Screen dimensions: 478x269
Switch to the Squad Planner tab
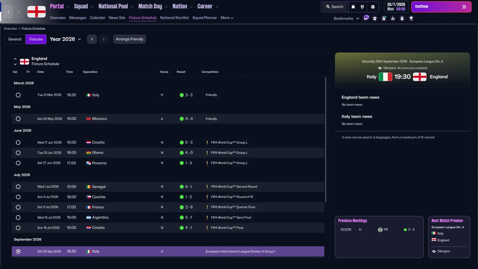205,18
